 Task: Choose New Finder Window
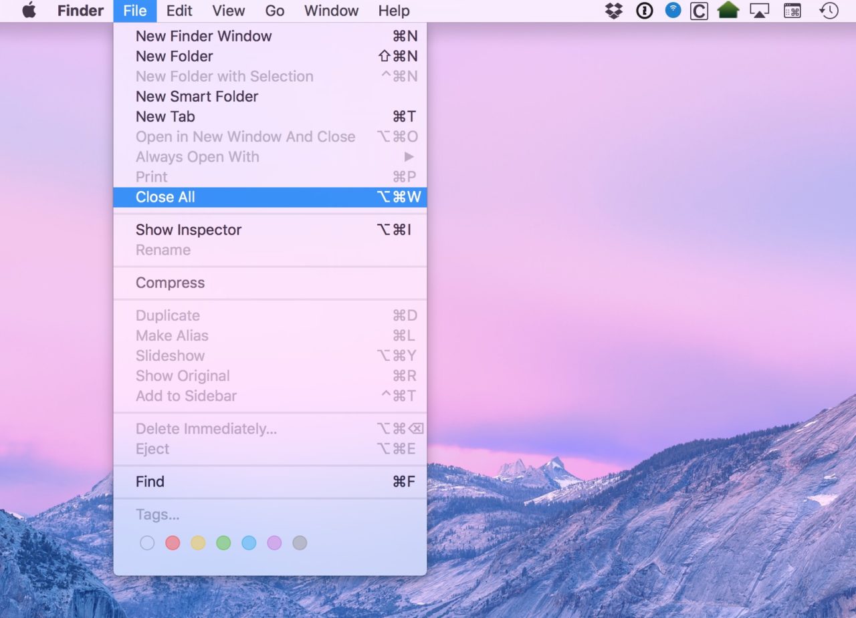270,36
